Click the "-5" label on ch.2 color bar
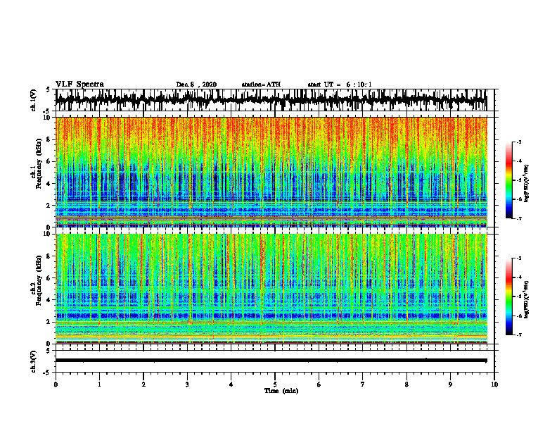The width and height of the screenshot is (557, 431). (x=518, y=296)
